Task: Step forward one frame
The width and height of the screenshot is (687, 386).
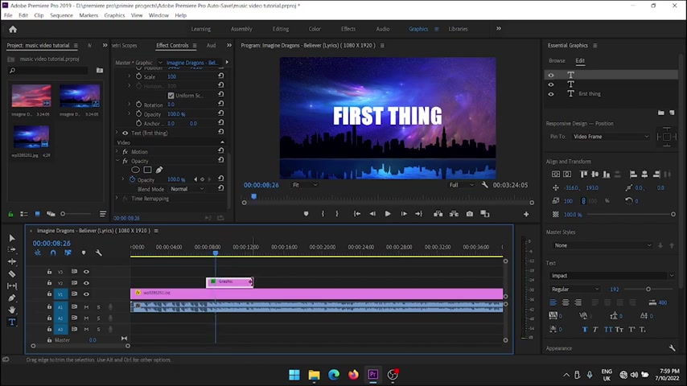Action: click(404, 214)
